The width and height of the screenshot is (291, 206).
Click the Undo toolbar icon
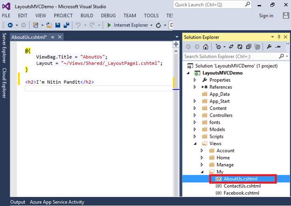(78, 25)
